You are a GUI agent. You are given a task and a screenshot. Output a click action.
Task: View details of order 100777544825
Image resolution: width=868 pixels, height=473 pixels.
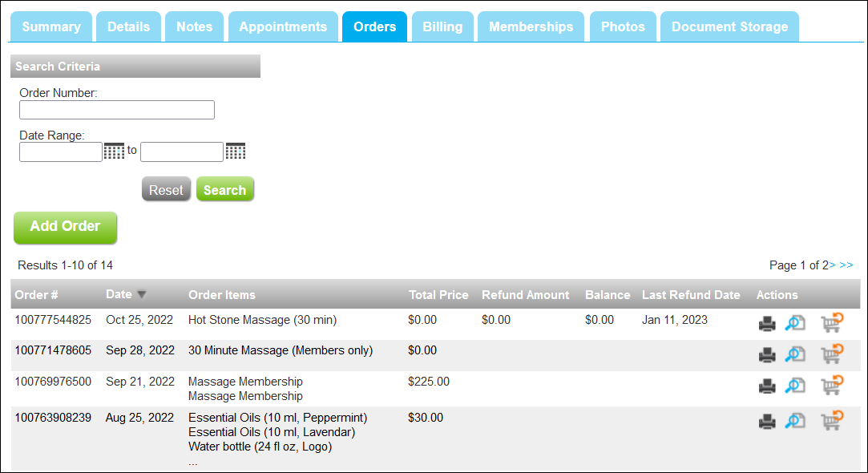tap(795, 323)
